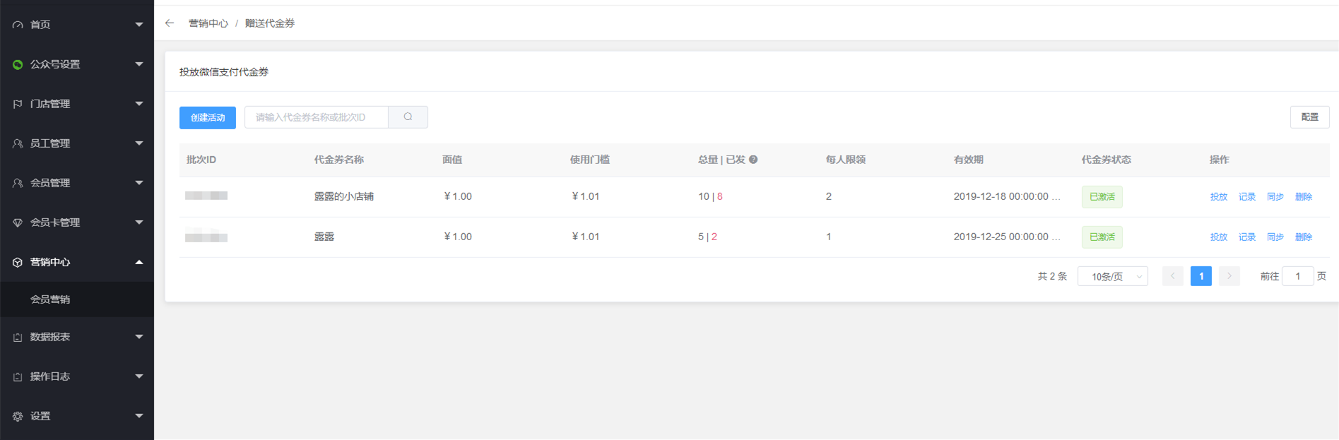Screen dimensions: 1339x440
Task: Click 同步 for 露露的小店铺 row
Action: [x=1275, y=197]
